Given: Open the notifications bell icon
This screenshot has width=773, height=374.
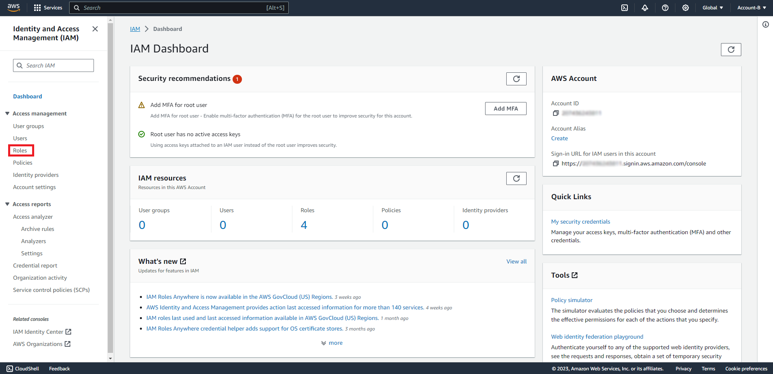Looking at the screenshot, I should click(645, 8).
